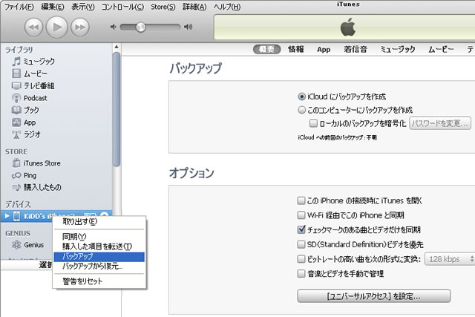Viewport: 475px width, 317px height.
Task: Click the volume slider knob
Action: pos(140,27)
